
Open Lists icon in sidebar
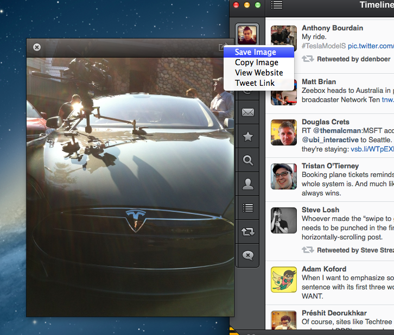tap(248, 208)
